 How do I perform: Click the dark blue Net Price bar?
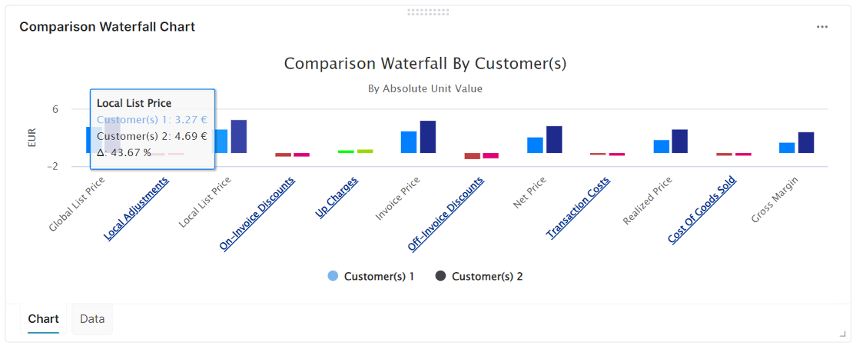point(554,139)
